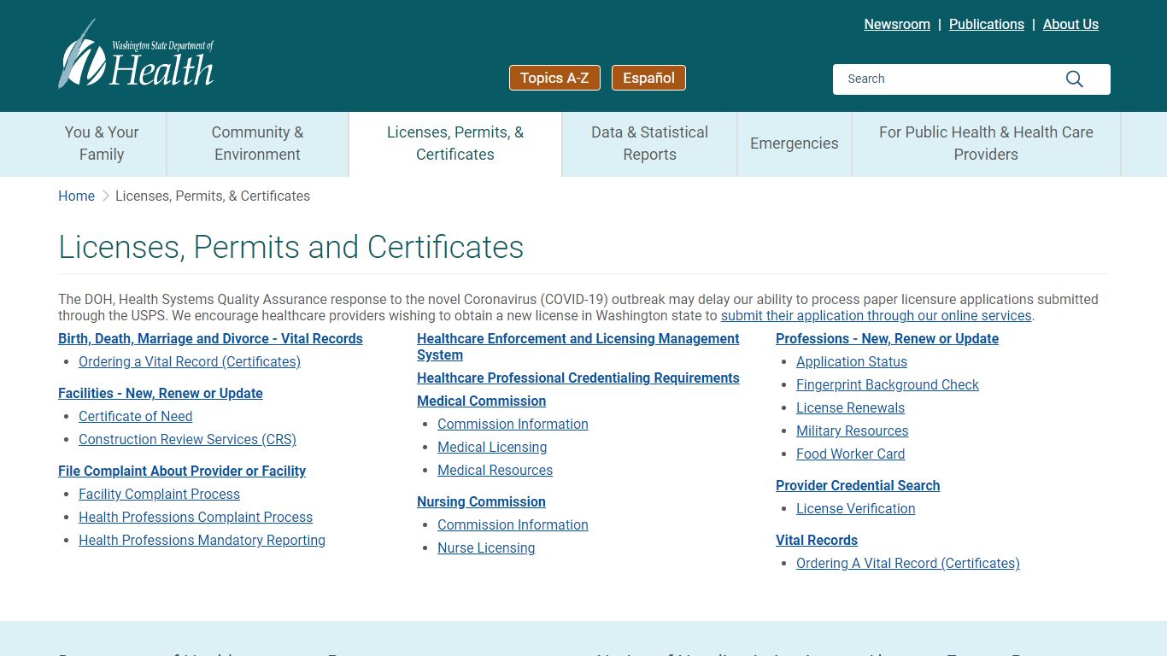1167x656 pixels.
Task: Open the License Verification link
Action: pos(855,509)
